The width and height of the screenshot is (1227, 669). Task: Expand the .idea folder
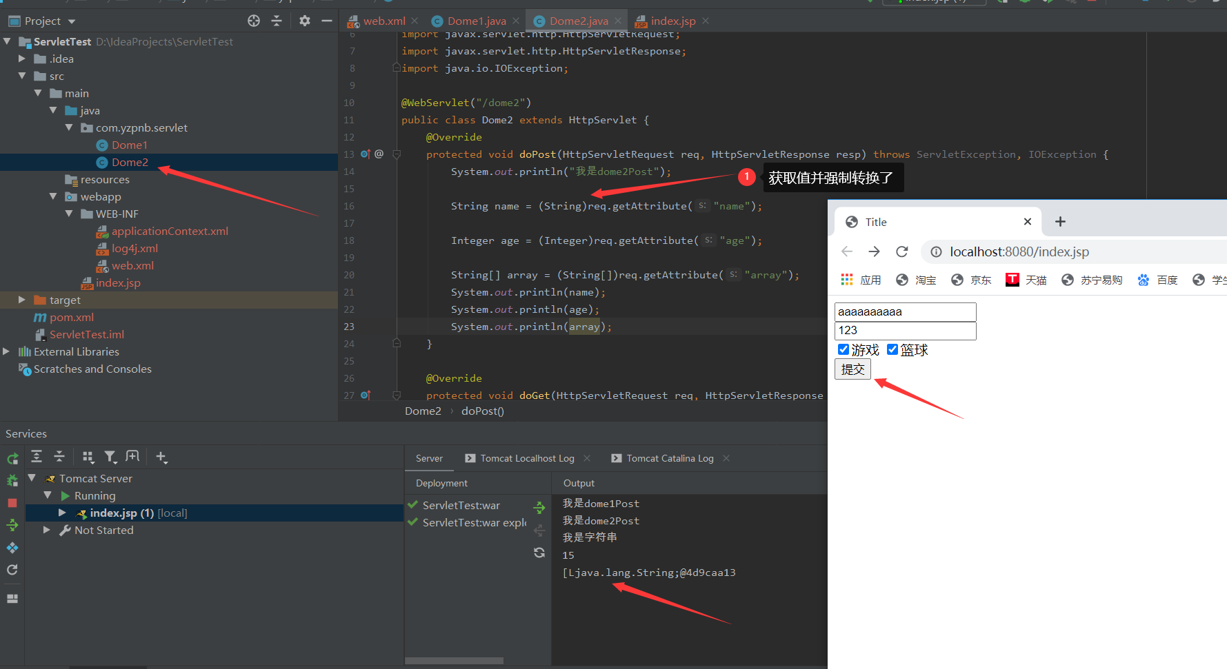(x=22, y=59)
